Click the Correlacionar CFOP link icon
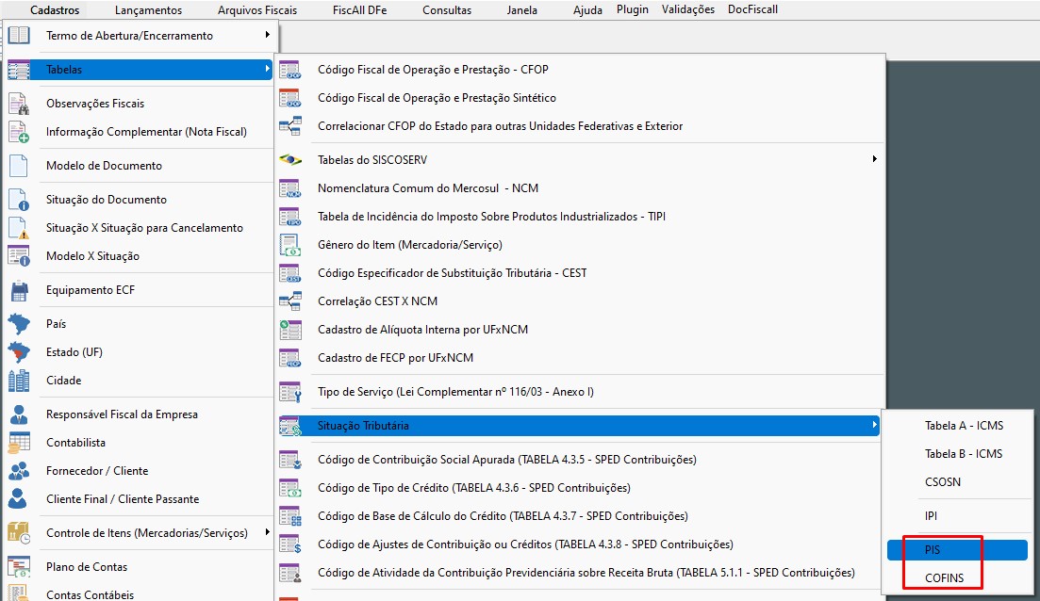The width and height of the screenshot is (1040, 601). click(x=289, y=126)
